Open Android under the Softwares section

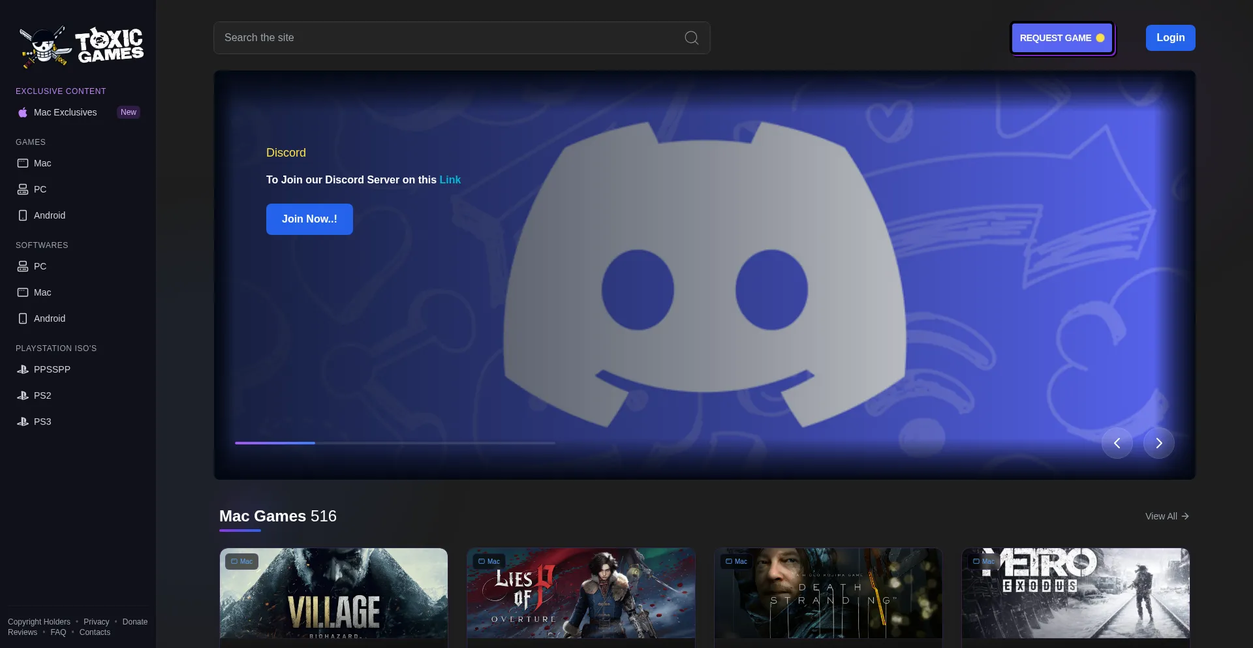click(23, 318)
